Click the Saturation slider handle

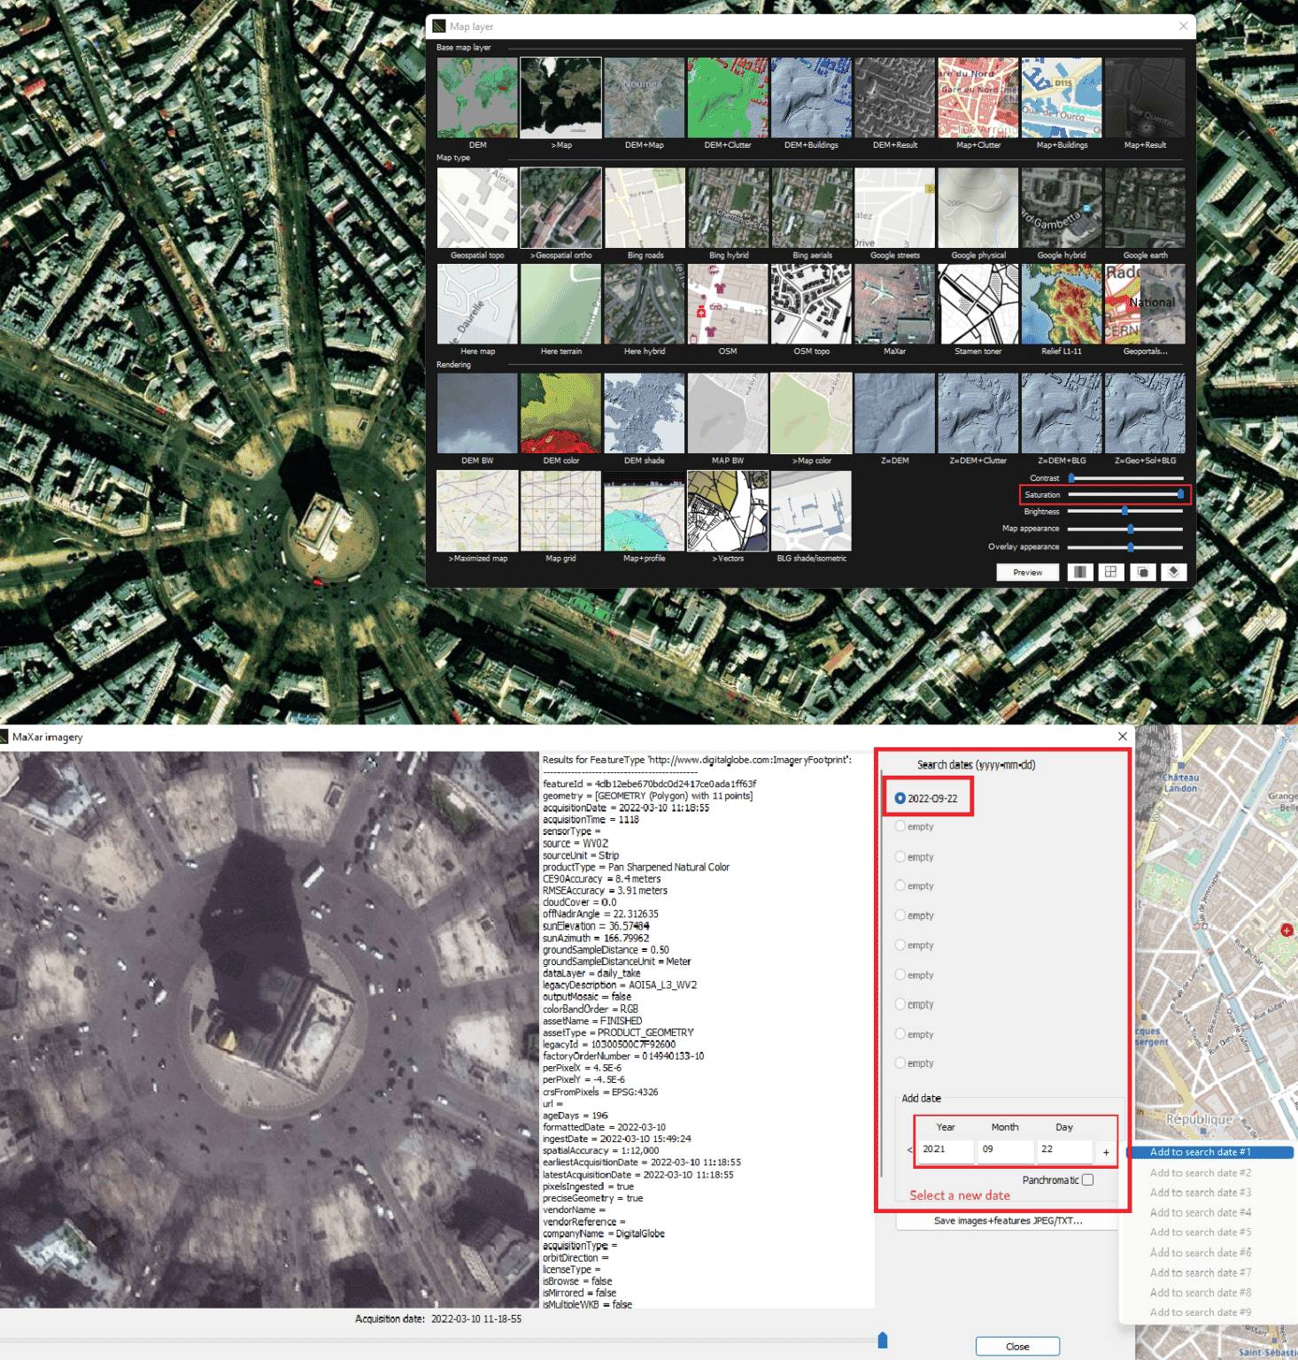[x=1179, y=494]
